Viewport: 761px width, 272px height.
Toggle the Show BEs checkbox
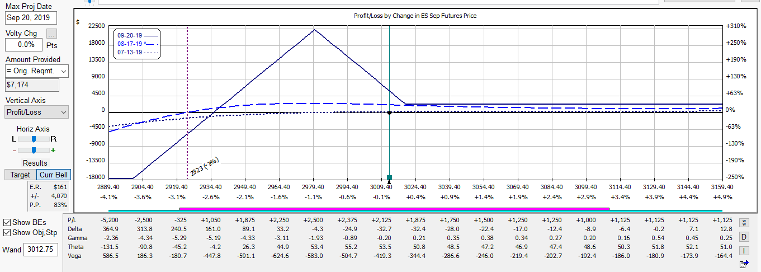7,222
